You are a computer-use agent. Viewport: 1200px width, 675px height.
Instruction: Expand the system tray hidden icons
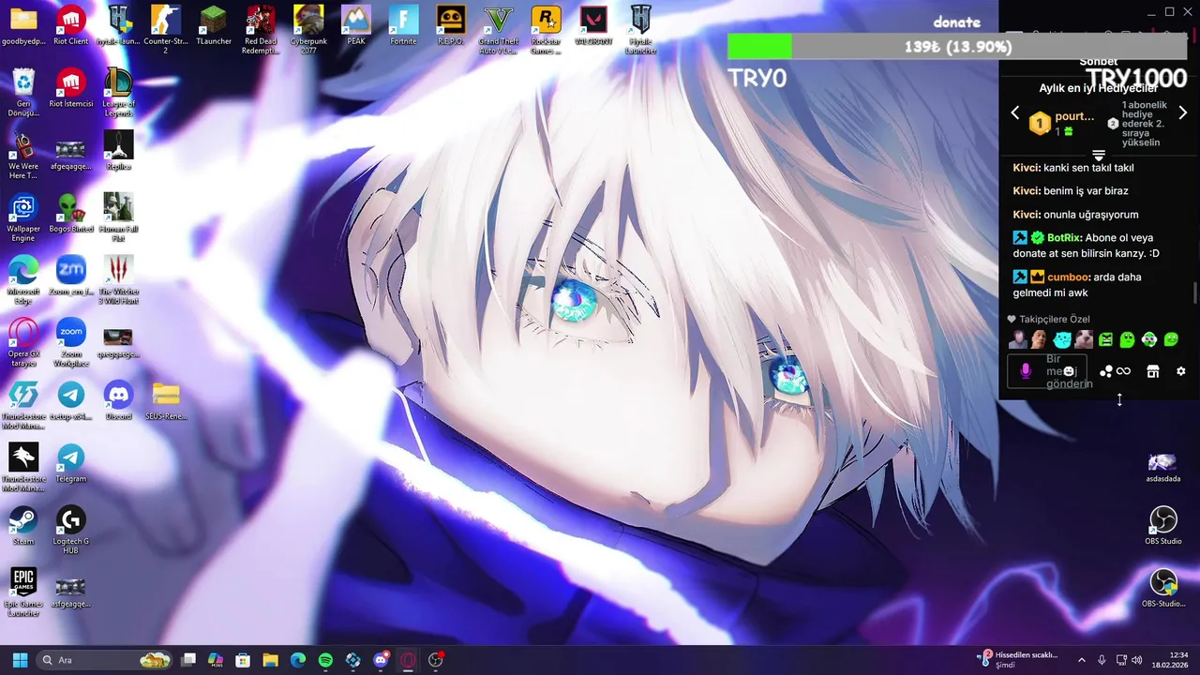coord(1081,660)
